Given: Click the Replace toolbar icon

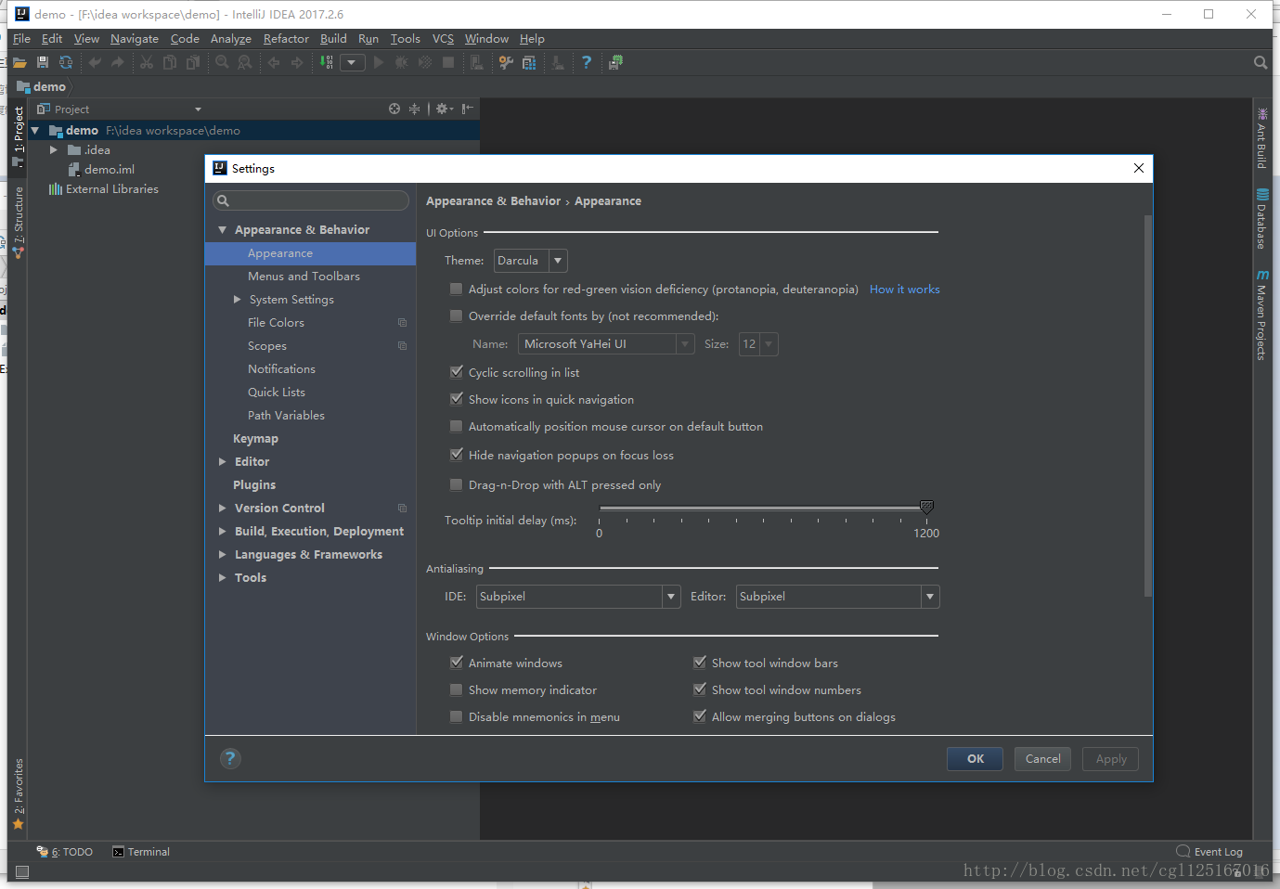Looking at the screenshot, I should [x=245, y=62].
